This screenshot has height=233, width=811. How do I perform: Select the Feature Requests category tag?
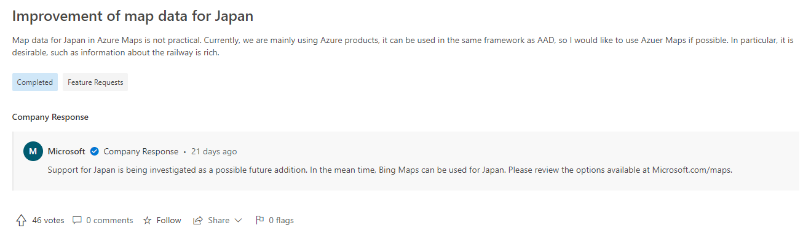tap(95, 82)
